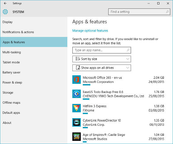Click the 08/11/2013 install date
This screenshot has width=173, height=144.
tap(157, 124)
